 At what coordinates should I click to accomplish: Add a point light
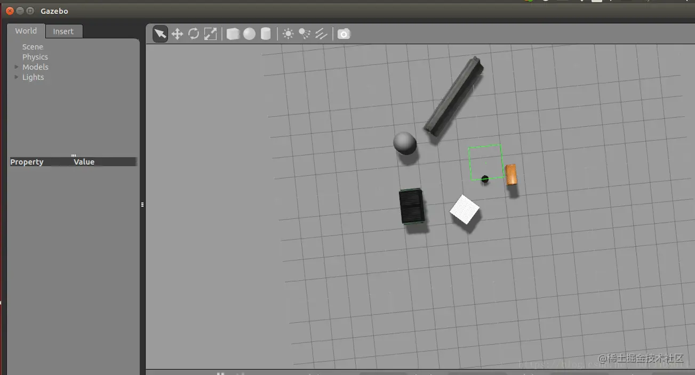coord(288,34)
